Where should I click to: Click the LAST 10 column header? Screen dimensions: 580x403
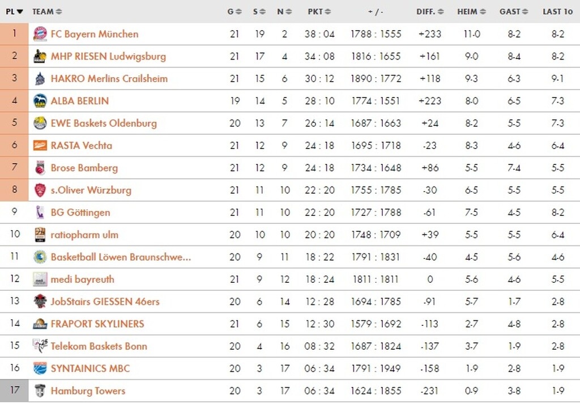click(x=557, y=11)
